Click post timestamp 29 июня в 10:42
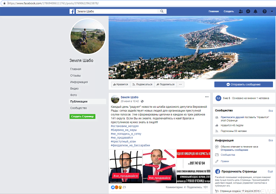The width and height of the screenshot is (276, 194). coord(130,101)
